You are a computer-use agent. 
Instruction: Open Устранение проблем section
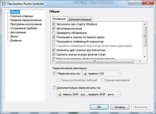pyautogui.click(x=24, y=28)
